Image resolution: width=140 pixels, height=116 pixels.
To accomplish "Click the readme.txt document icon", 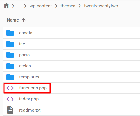I will 10,110.
